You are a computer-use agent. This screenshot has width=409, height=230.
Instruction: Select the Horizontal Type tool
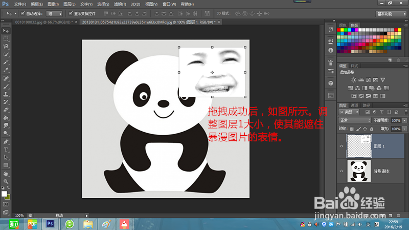coord(6,150)
